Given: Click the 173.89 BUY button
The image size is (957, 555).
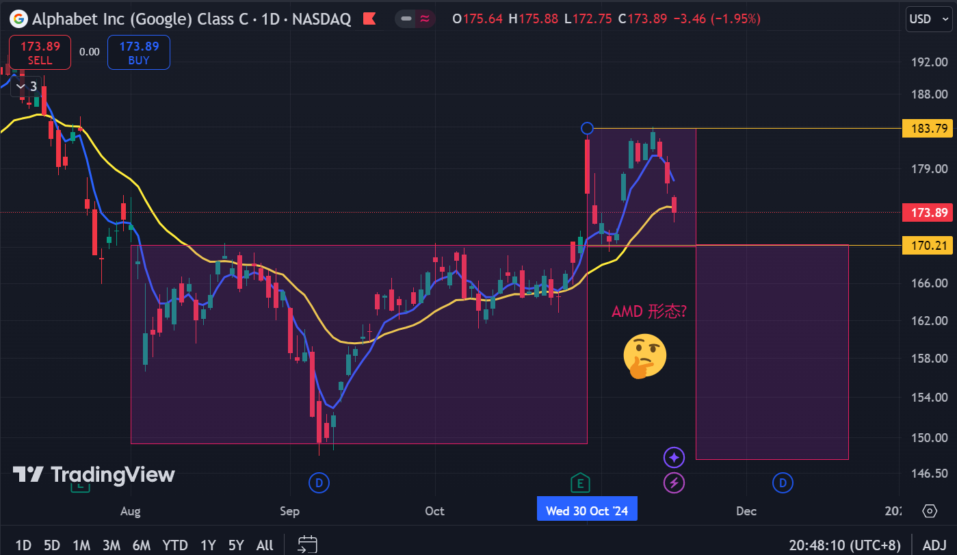Looking at the screenshot, I should 139,53.
